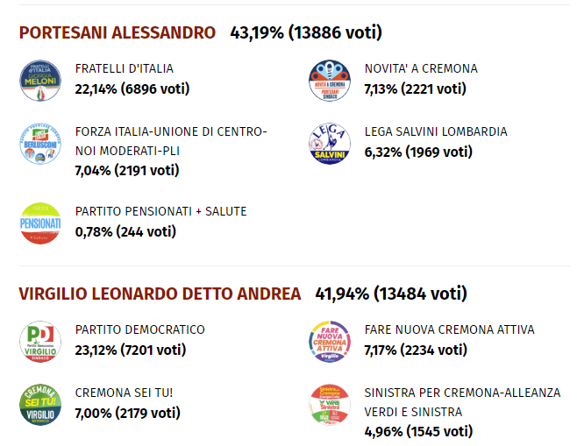Click the 22,14% (6896 voti) result
This screenshot has height=446, width=577.
[x=132, y=88]
